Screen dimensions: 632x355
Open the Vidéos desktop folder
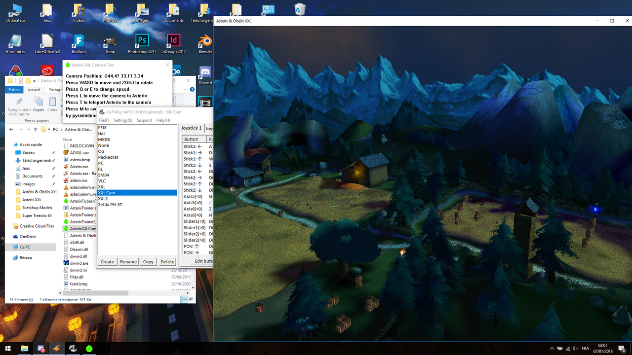(79, 13)
